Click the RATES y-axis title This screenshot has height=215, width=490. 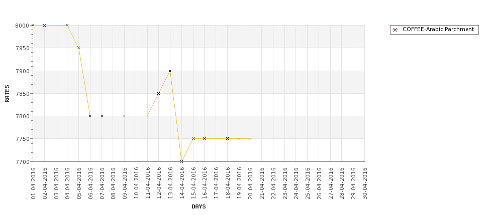(x=7, y=94)
